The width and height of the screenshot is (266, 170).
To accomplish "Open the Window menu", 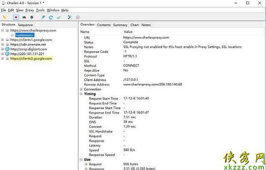I will (53, 10).
